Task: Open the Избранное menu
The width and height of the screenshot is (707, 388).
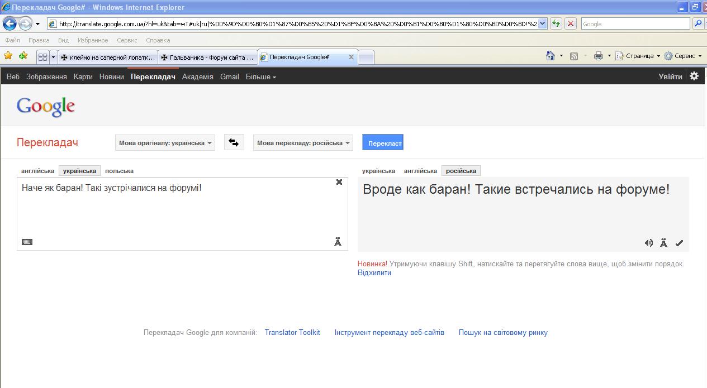Action: [x=93, y=40]
